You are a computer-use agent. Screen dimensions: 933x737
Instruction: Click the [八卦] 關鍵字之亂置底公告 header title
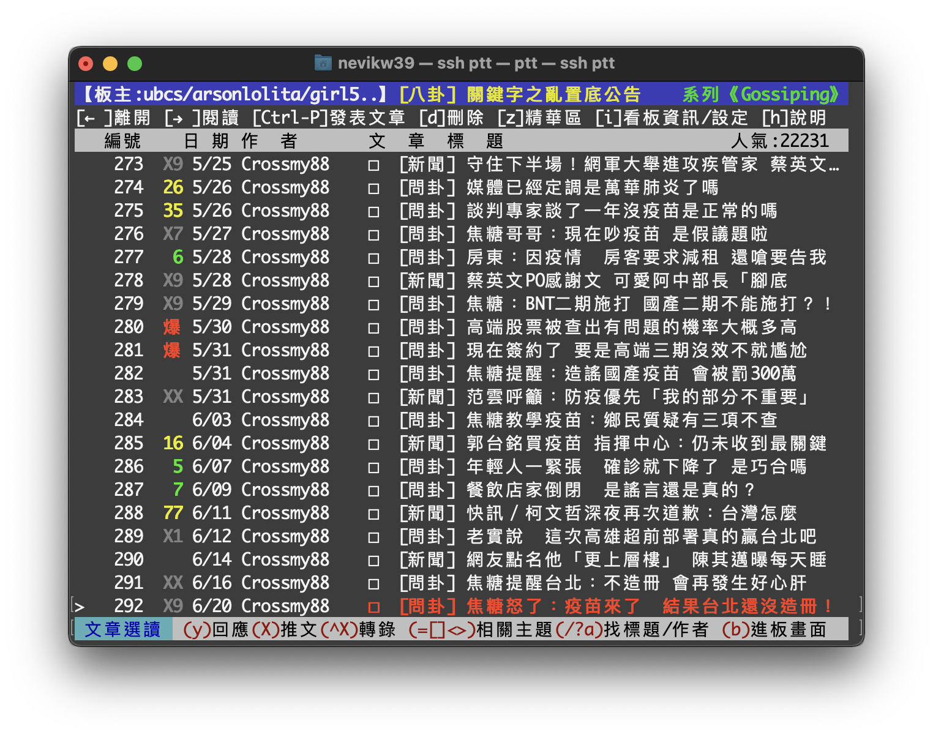click(x=520, y=94)
